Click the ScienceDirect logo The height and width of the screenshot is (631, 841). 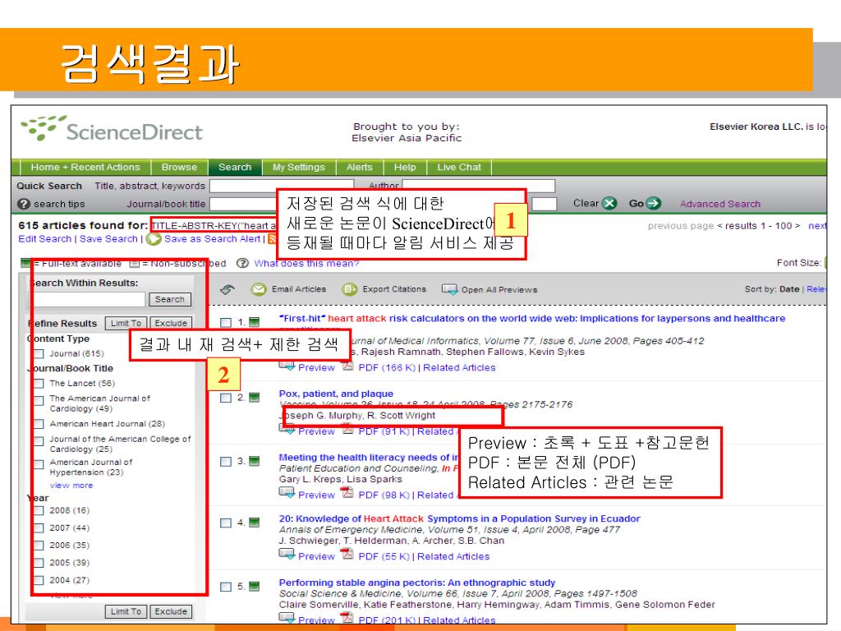[x=112, y=128]
